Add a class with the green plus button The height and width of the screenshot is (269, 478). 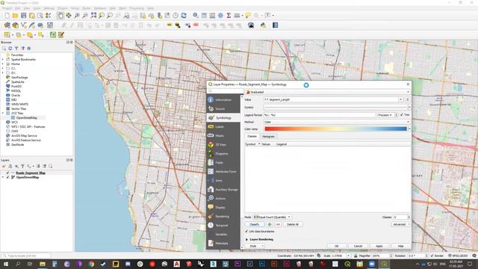click(270, 224)
